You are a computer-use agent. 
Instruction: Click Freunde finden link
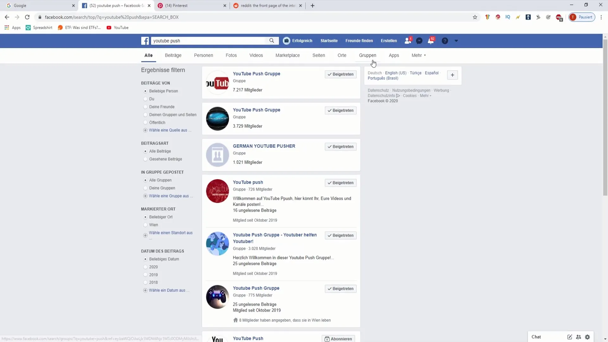359,41
